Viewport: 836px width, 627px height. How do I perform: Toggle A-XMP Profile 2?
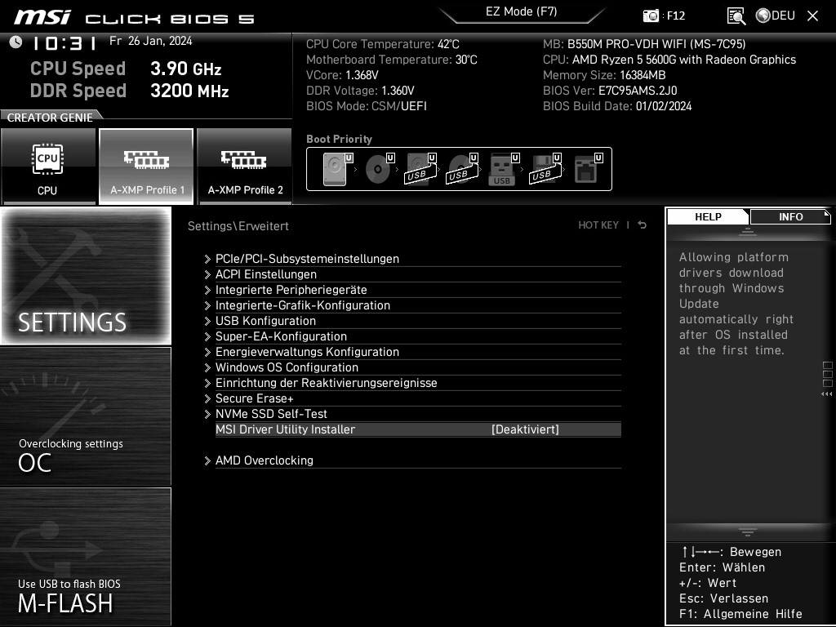245,167
